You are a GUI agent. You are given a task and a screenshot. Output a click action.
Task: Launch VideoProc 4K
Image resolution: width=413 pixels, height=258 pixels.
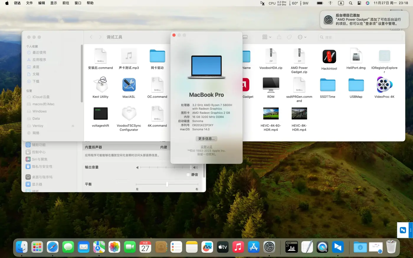(384, 85)
